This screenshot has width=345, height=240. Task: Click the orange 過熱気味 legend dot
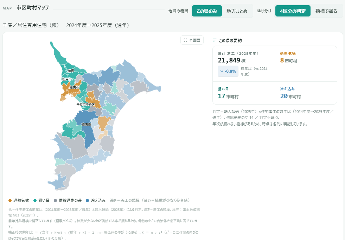coord(10,200)
